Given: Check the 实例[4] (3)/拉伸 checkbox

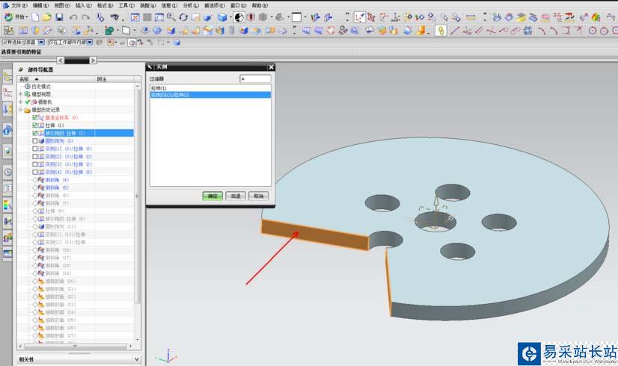Looking at the screenshot, I should (35, 173).
